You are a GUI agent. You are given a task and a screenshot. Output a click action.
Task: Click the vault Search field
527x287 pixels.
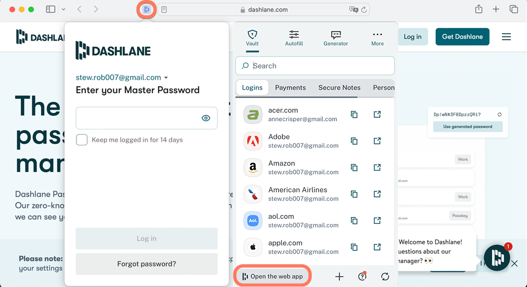click(315, 66)
